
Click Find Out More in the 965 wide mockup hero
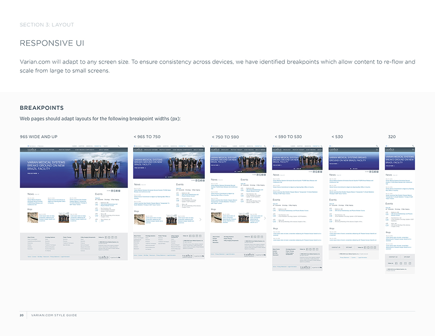point(33,173)
